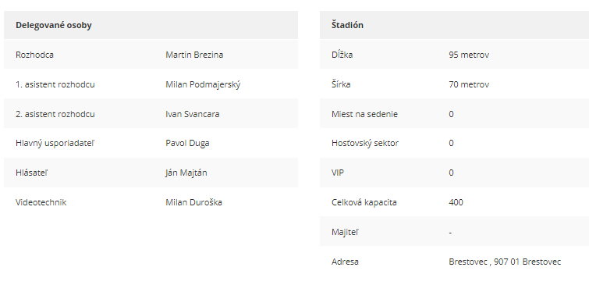Click the name Ivan Svancara

193,114
